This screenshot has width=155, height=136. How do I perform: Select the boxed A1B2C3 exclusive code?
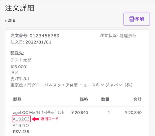(x=21, y=119)
